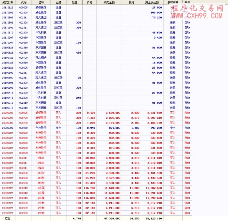This screenshot has height=221, width=228.
Task: Select the 卖出 entry dated 20091201
Action: pyautogui.click(x=58, y=128)
